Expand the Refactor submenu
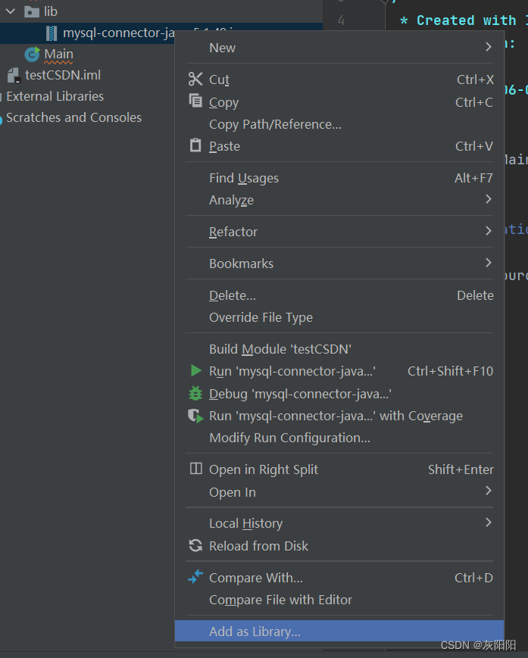 click(233, 232)
